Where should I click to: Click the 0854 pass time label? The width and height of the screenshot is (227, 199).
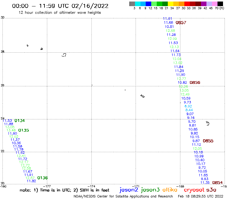pyautogui.click(x=217, y=183)
